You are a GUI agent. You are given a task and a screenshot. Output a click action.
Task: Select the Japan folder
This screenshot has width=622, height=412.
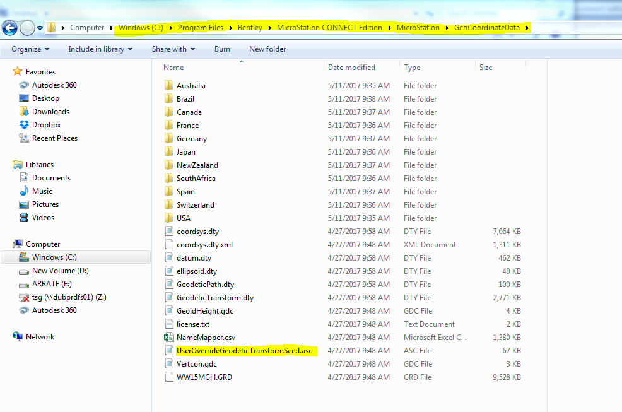pos(180,152)
